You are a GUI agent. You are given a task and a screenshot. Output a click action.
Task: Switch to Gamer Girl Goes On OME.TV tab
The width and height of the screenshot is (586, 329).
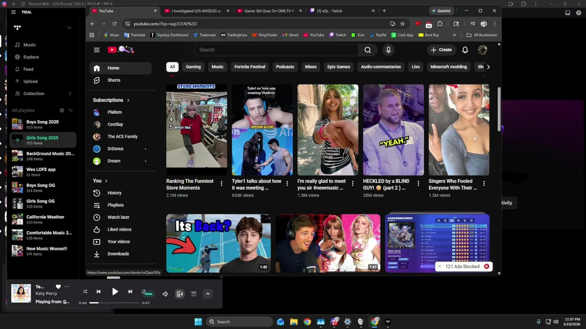pos(269,11)
